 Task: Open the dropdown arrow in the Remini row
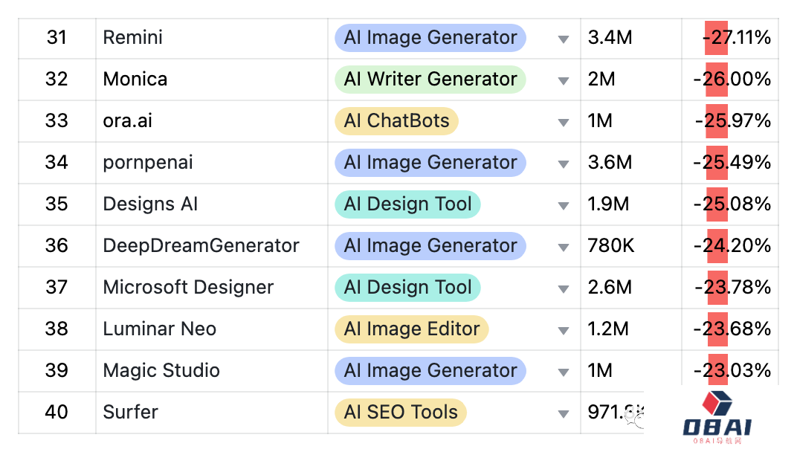pyautogui.click(x=564, y=39)
